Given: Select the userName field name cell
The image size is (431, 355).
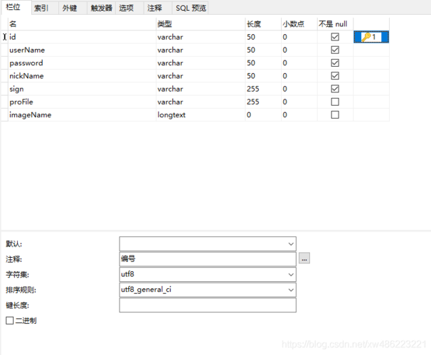Looking at the screenshot, I should (x=82, y=50).
